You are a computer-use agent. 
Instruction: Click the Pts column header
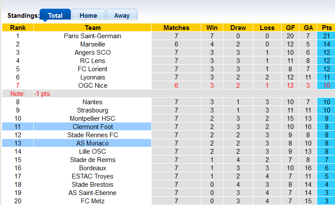(326, 28)
